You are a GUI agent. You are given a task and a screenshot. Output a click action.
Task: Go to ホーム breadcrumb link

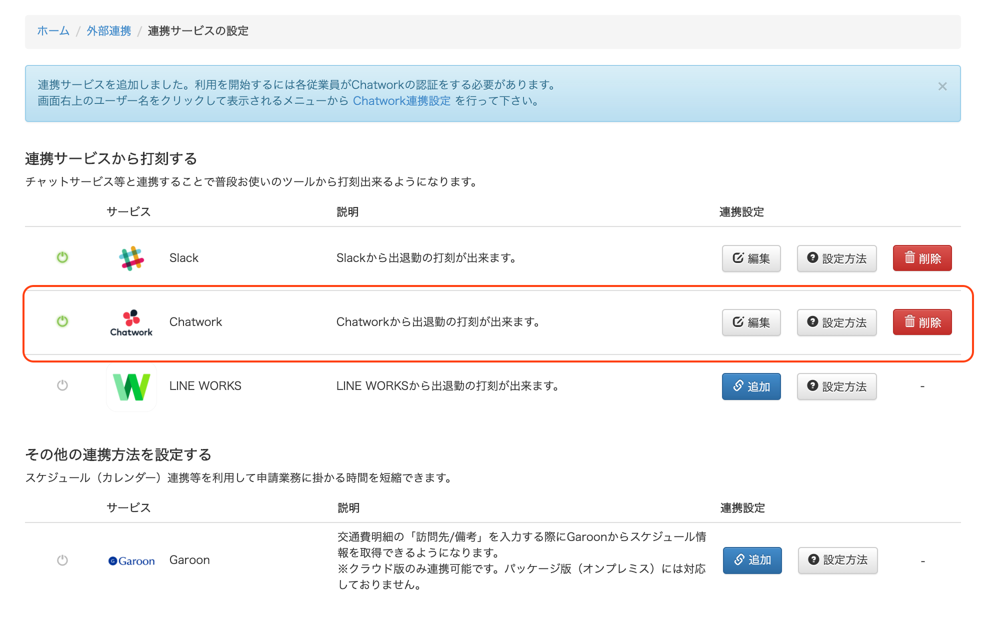pyautogui.click(x=53, y=31)
